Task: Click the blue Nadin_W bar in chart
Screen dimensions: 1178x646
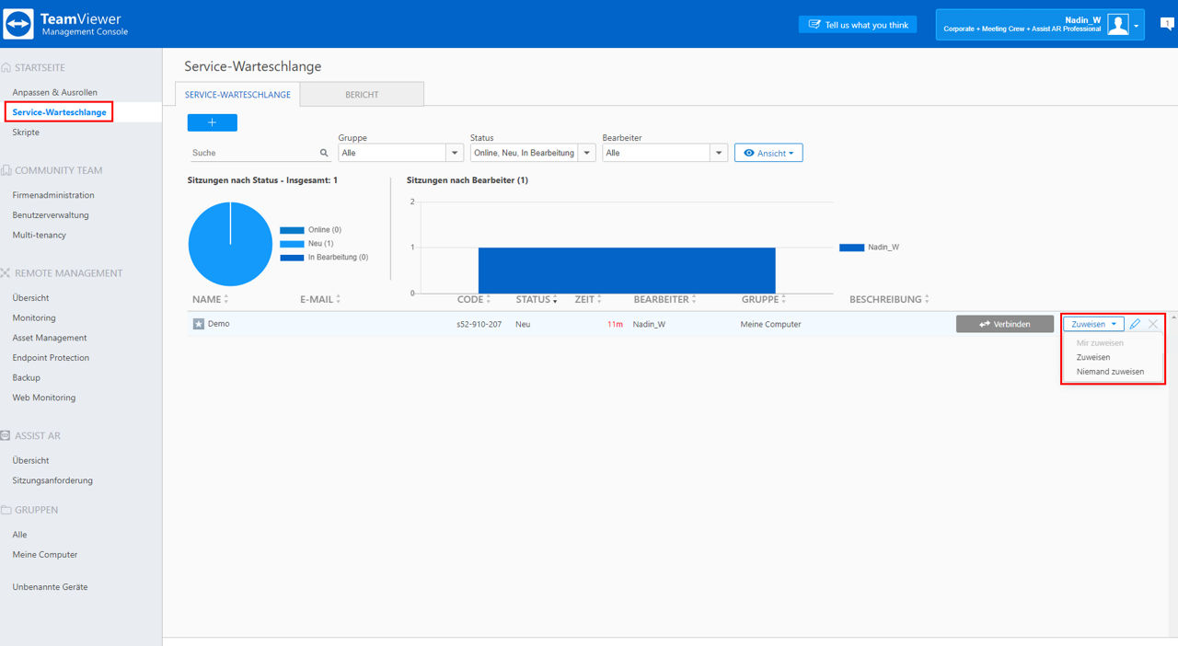Action: 627,270
